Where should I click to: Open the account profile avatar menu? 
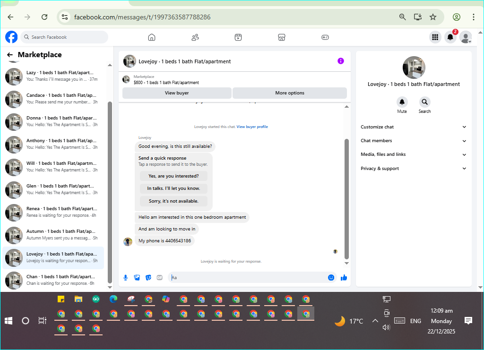[466, 37]
